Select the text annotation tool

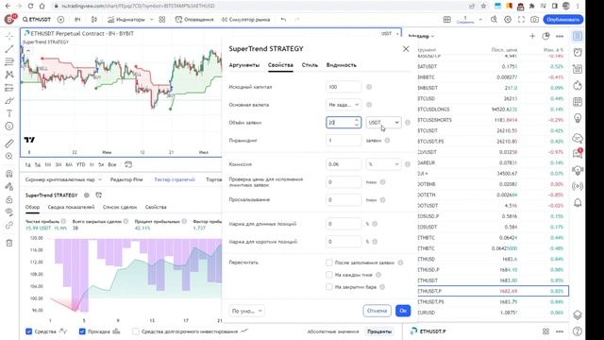9,113
